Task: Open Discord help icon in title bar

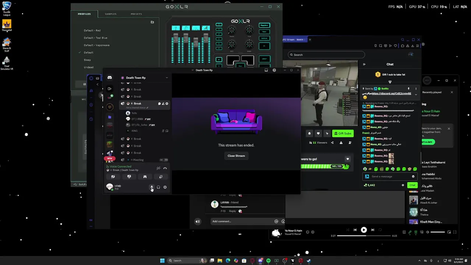Action: pyautogui.click(x=274, y=70)
